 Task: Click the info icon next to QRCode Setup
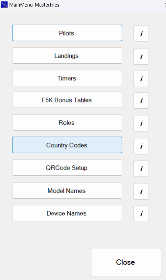click(x=141, y=169)
